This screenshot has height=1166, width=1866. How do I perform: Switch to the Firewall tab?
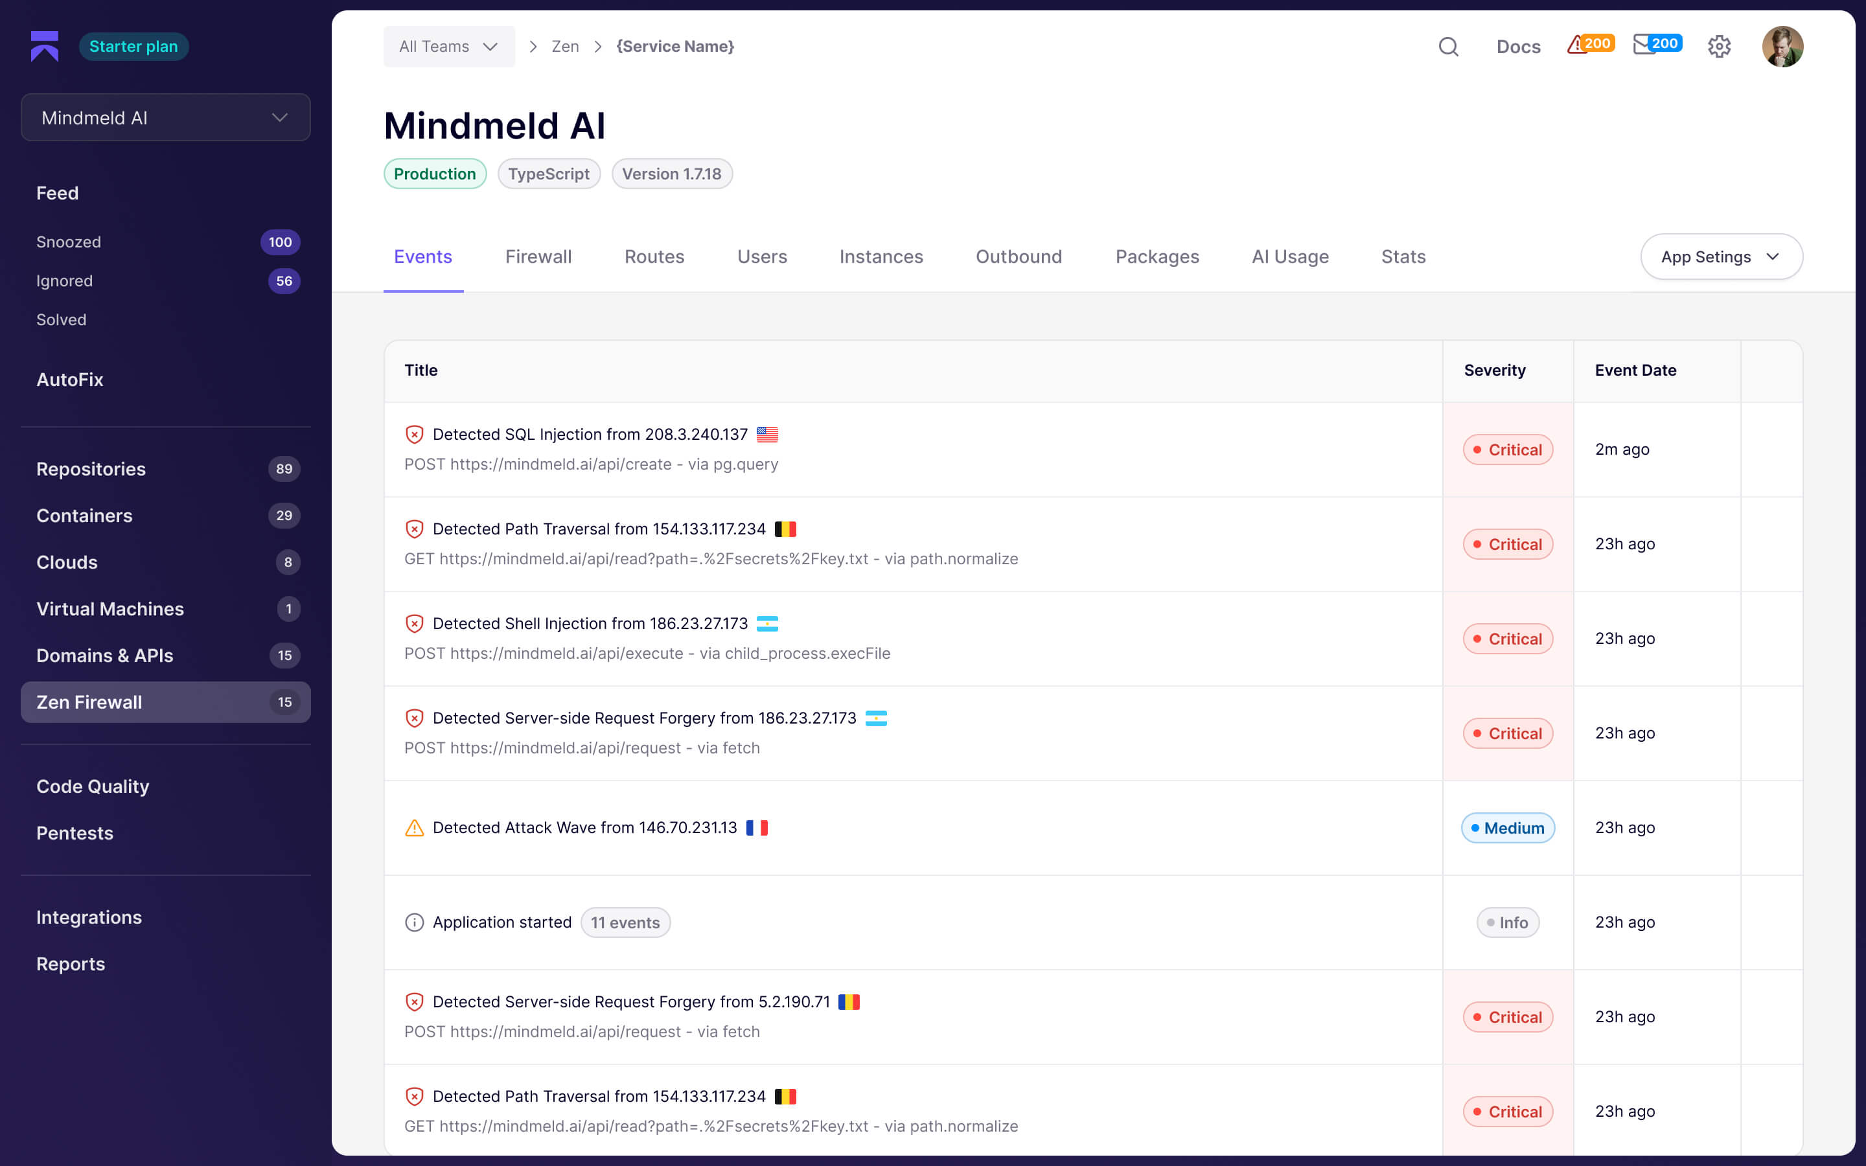click(x=538, y=257)
